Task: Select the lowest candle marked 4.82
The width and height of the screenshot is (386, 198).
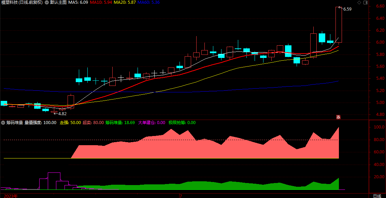Action: (54, 112)
